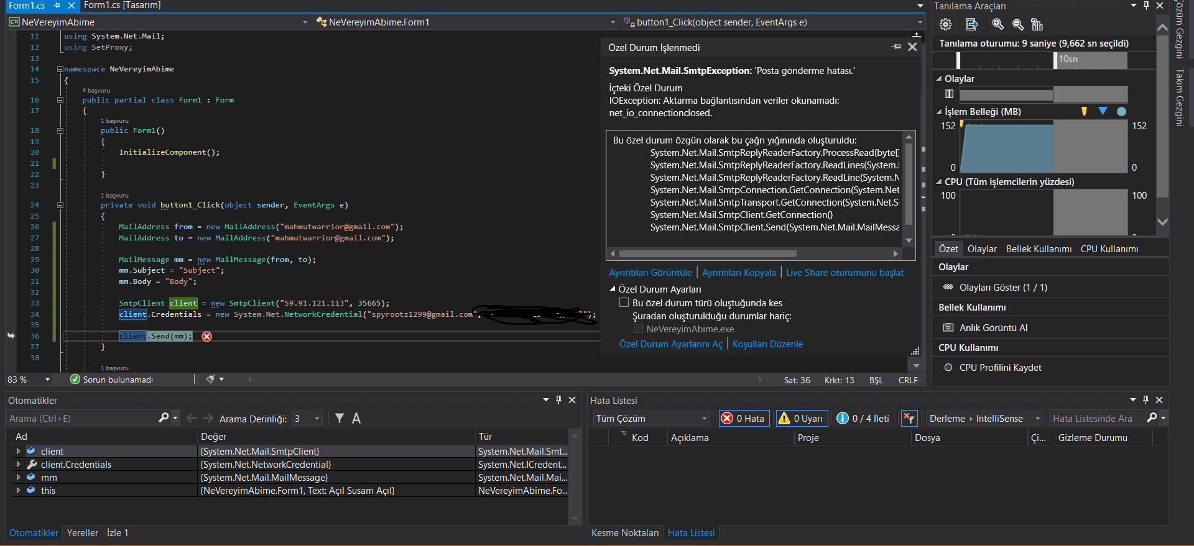Click the Koşulları Düzenle link
This screenshot has width=1194, height=546.
(767, 344)
